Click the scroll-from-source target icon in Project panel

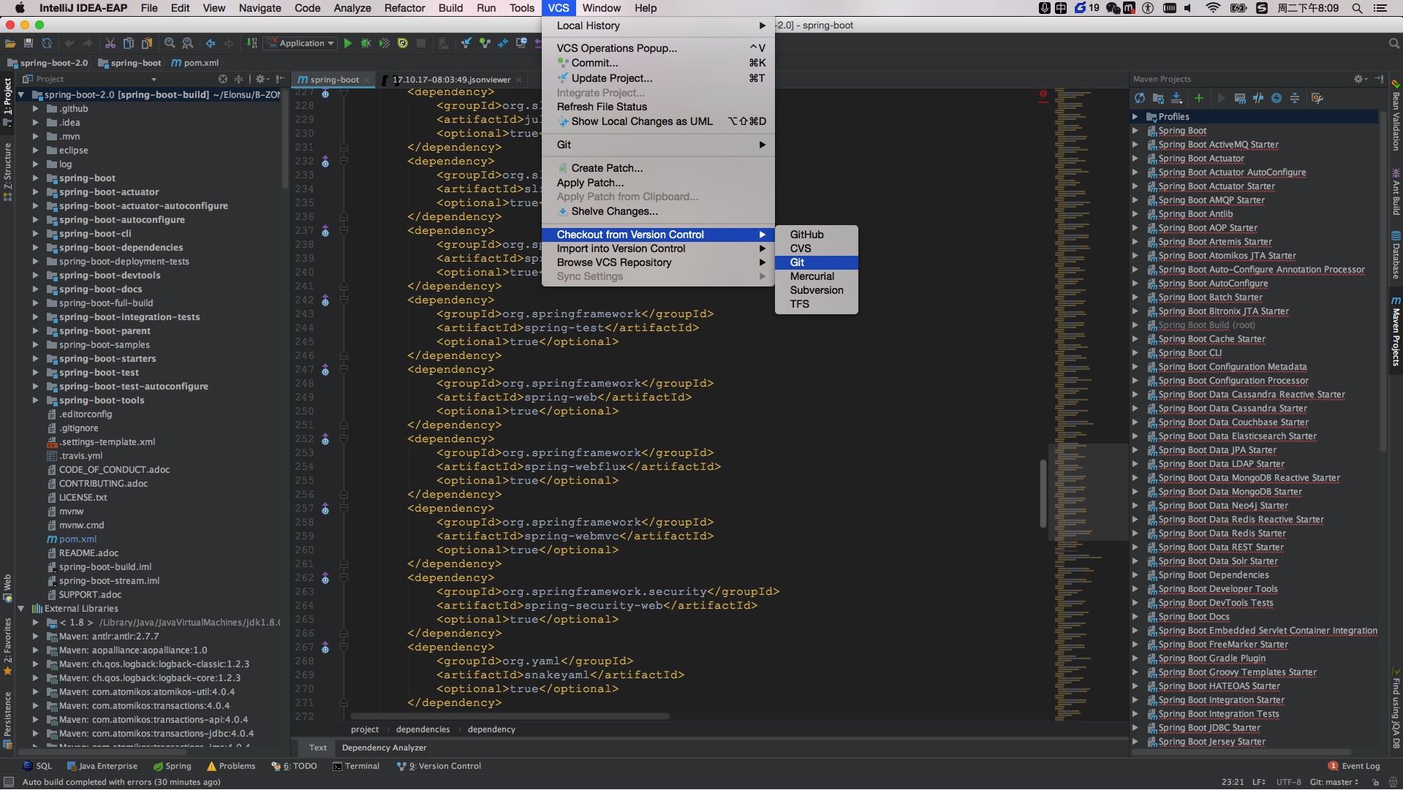tap(223, 79)
